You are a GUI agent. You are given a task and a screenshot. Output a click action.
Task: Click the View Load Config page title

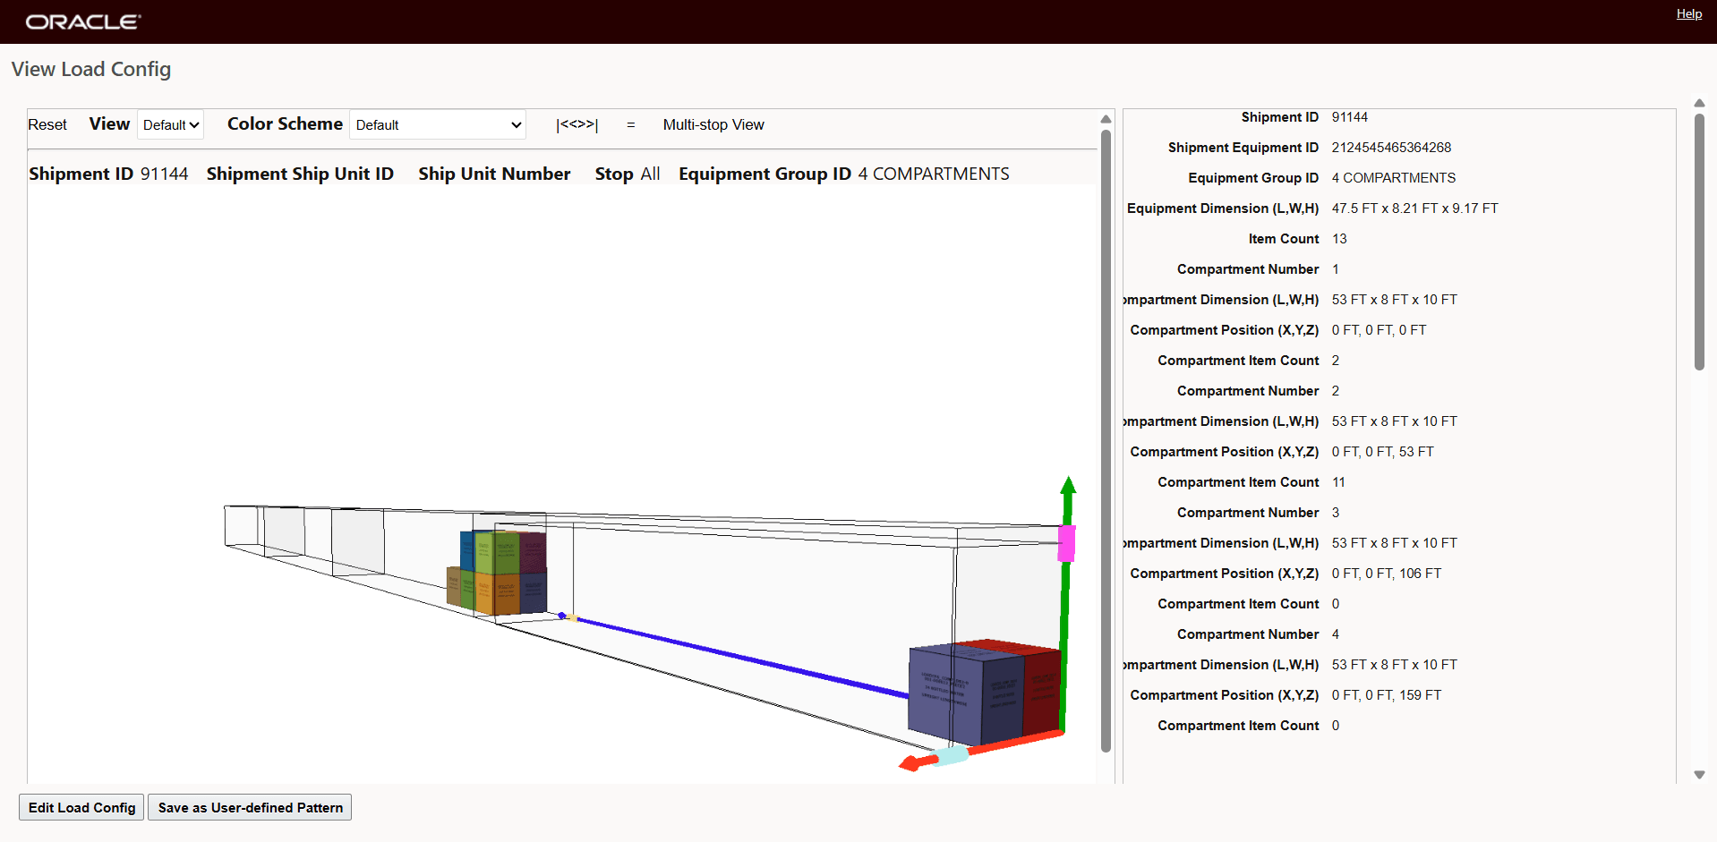tap(91, 69)
